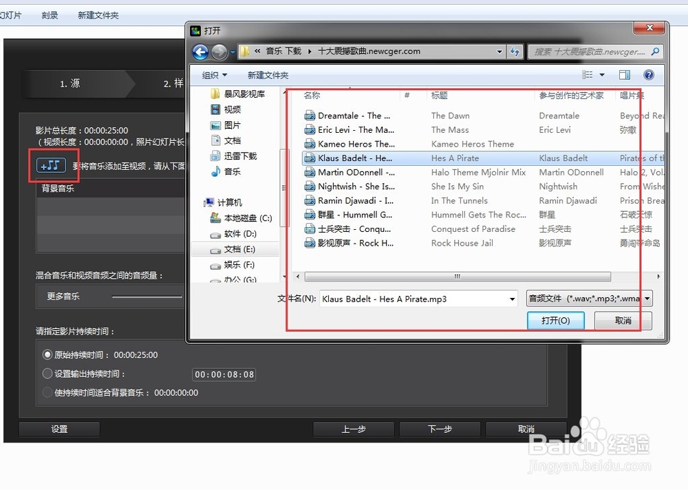Open the 音频文件 type filter dropdown
The height and width of the screenshot is (490, 688).
pos(590,299)
